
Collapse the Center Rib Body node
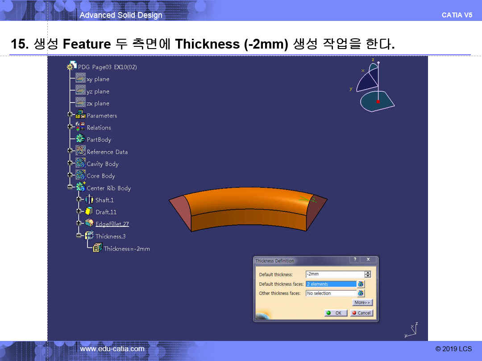point(70,188)
